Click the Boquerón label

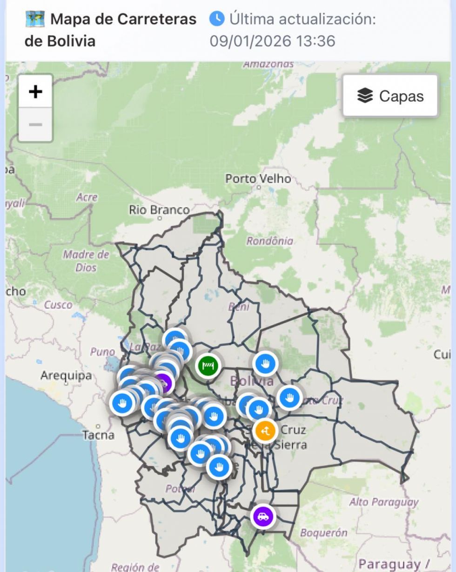coord(324,533)
